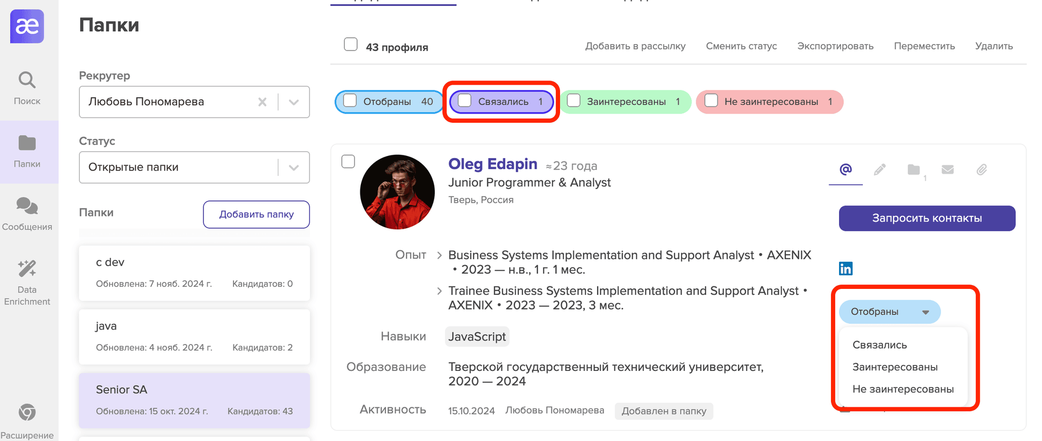The image size is (1042, 441).
Task: Click the envelope mail icon on profile
Action: click(x=948, y=170)
